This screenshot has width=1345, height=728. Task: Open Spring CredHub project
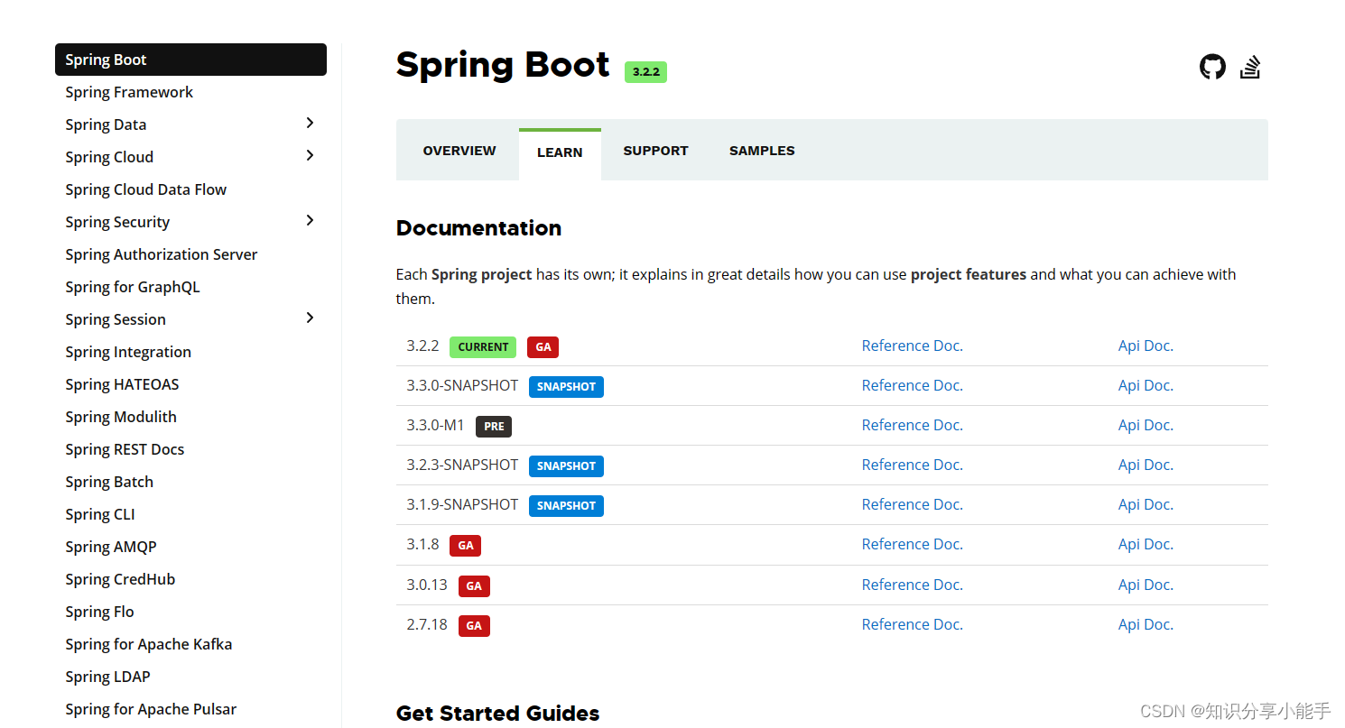pyautogui.click(x=120, y=579)
